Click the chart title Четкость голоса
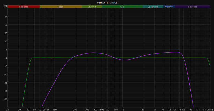Viewport: 214px width, 111px height. tap(107, 2)
